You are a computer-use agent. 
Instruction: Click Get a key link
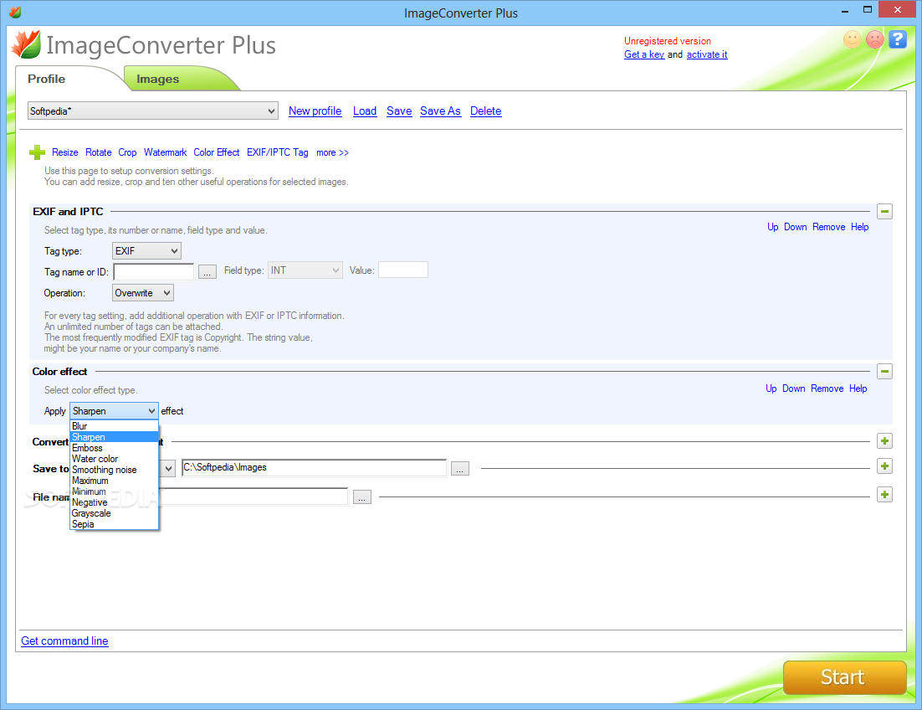pyautogui.click(x=644, y=54)
